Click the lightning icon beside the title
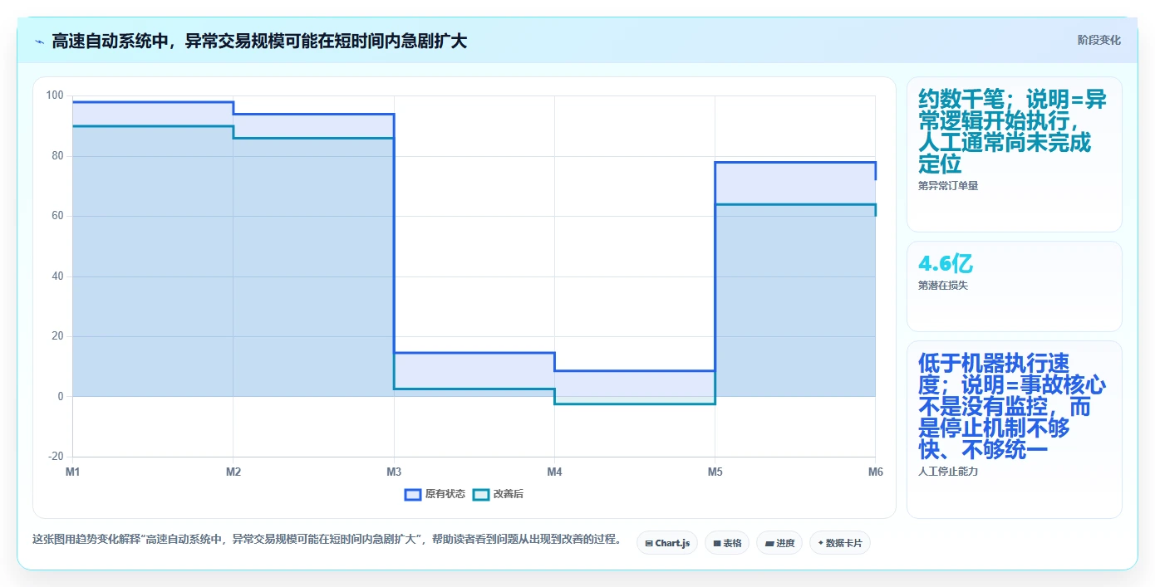Screen dimensions: 1155x587 pos(39,41)
